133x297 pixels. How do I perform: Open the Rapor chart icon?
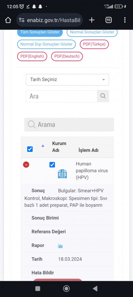pos(60,246)
